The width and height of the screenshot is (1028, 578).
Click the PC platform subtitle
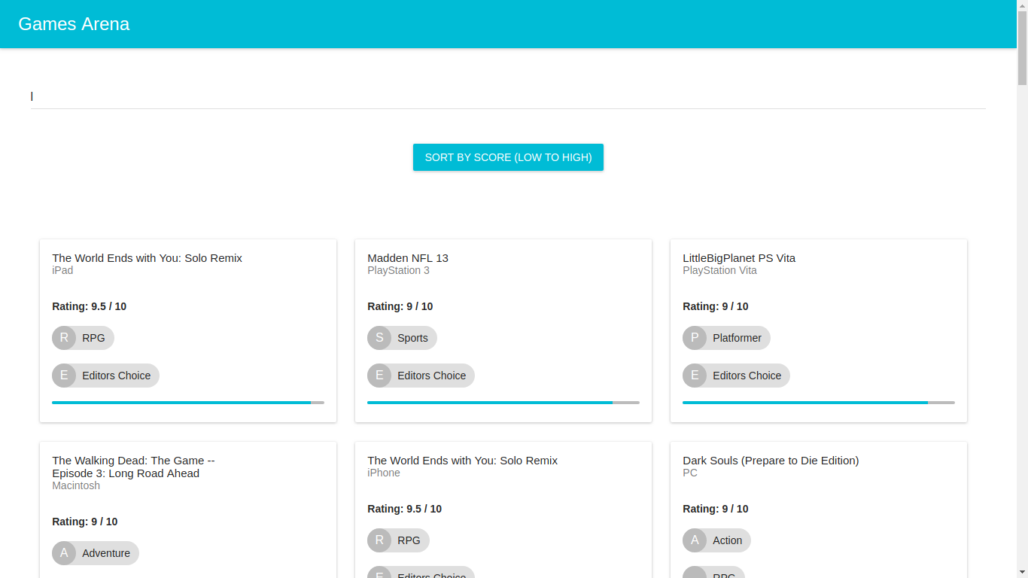pos(690,473)
